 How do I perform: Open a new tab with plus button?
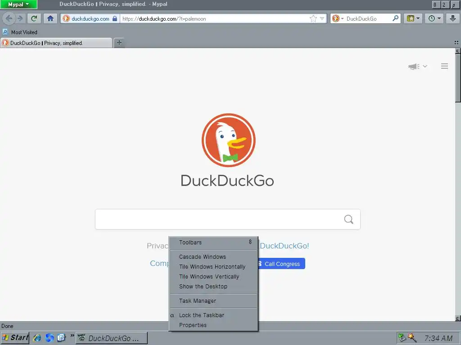point(119,43)
